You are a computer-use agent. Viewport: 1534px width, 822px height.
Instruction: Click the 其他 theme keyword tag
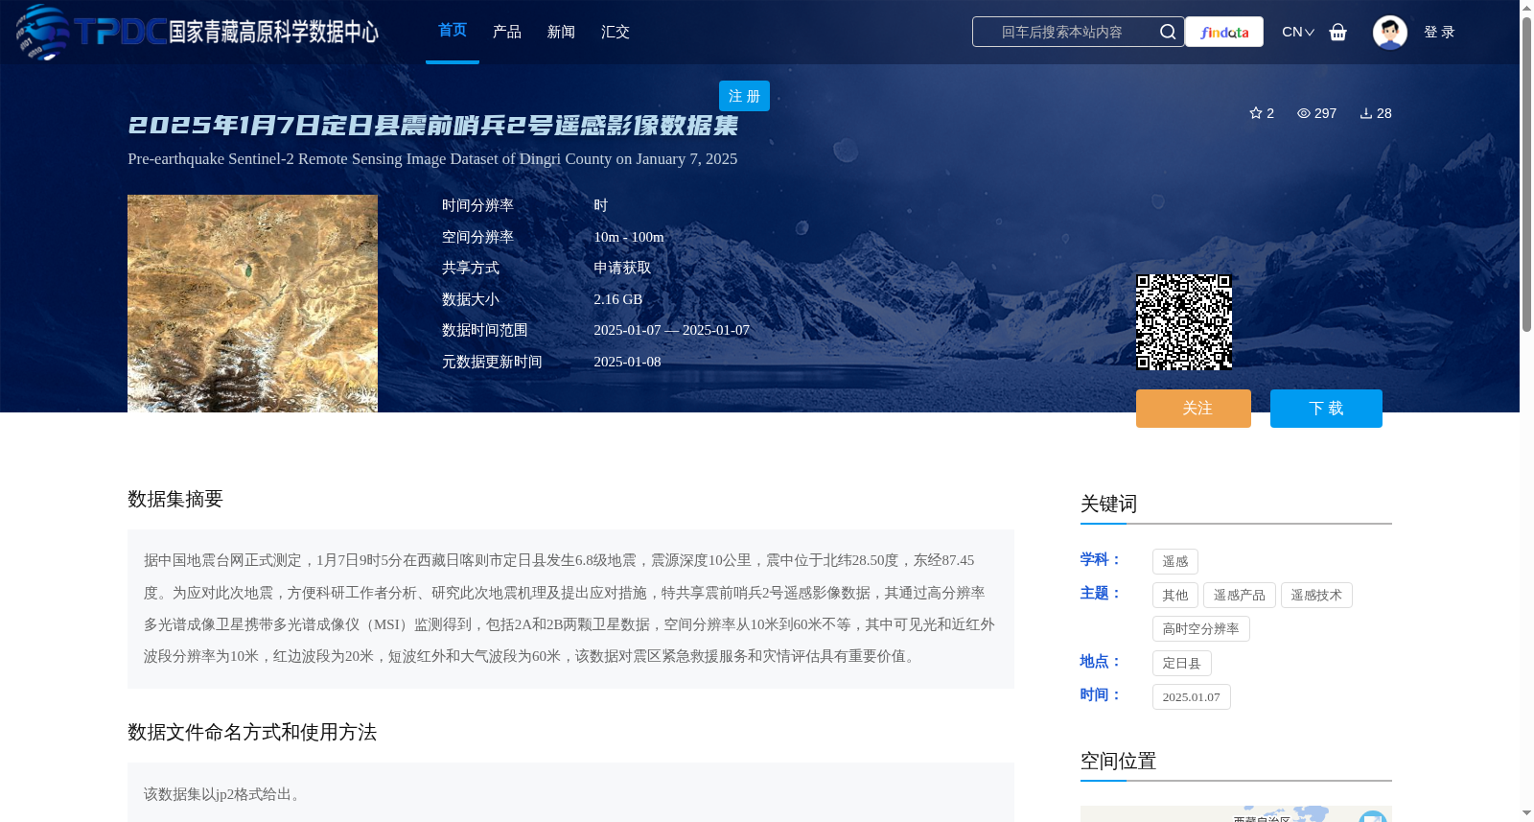[1175, 595]
